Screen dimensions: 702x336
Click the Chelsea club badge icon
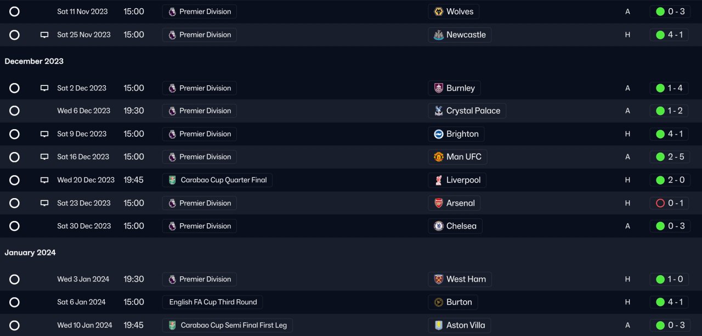[x=439, y=226]
